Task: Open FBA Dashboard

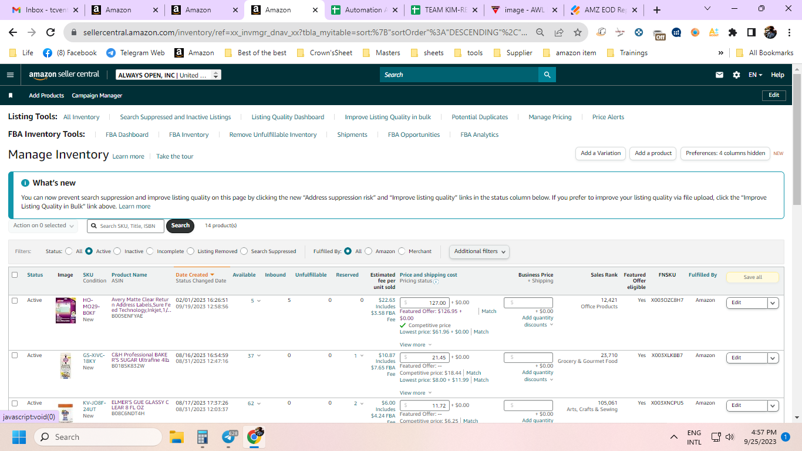Action: pyautogui.click(x=127, y=134)
